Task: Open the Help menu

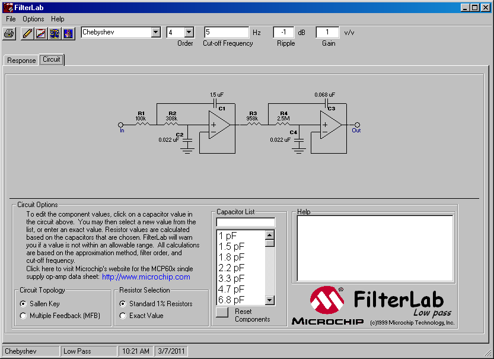Action: coord(58,19)
